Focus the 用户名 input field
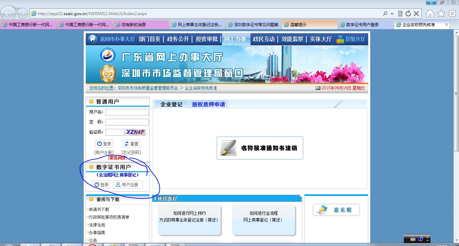 coord(127,112)
